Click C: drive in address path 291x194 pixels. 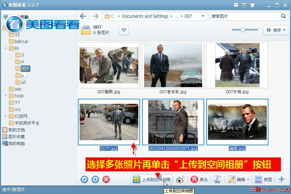[x=113, y=16]
